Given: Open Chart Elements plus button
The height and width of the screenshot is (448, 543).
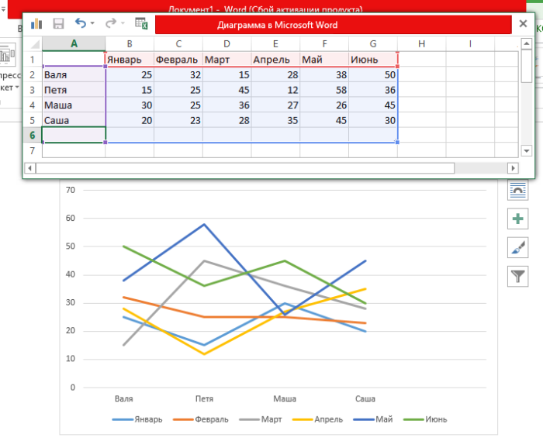Looking at the screenshot, I should (517, 219).
